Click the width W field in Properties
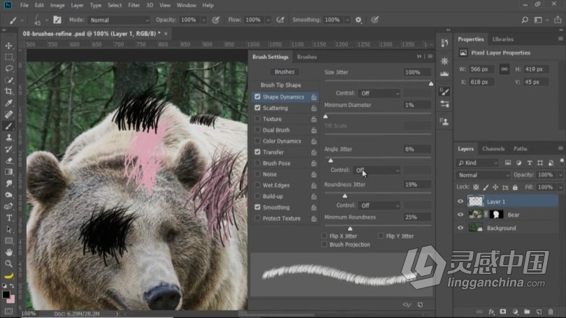The image size is (566, 318). (x=482, y=69)
